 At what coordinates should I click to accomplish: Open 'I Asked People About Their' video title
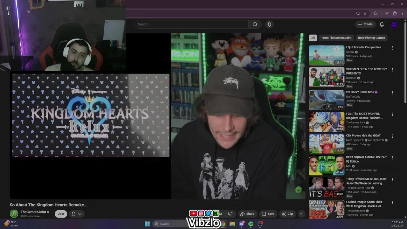[365, 204]
